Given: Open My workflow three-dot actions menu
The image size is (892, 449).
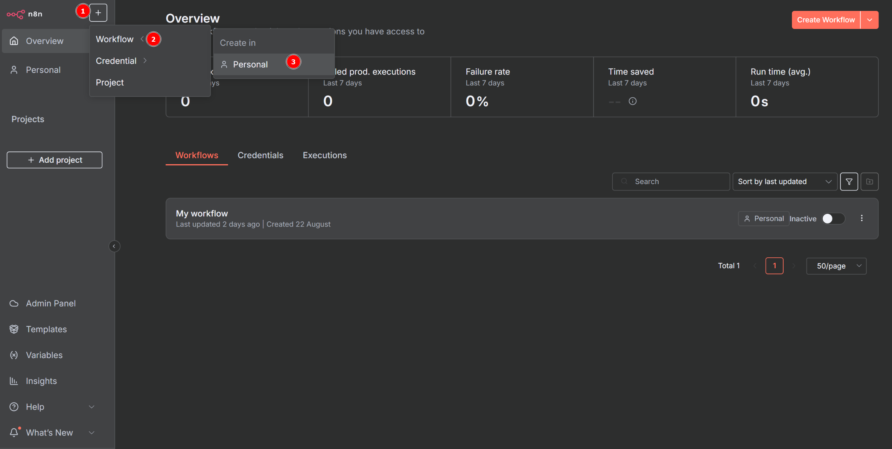Looking at the screenshot, I should point(862,218).
